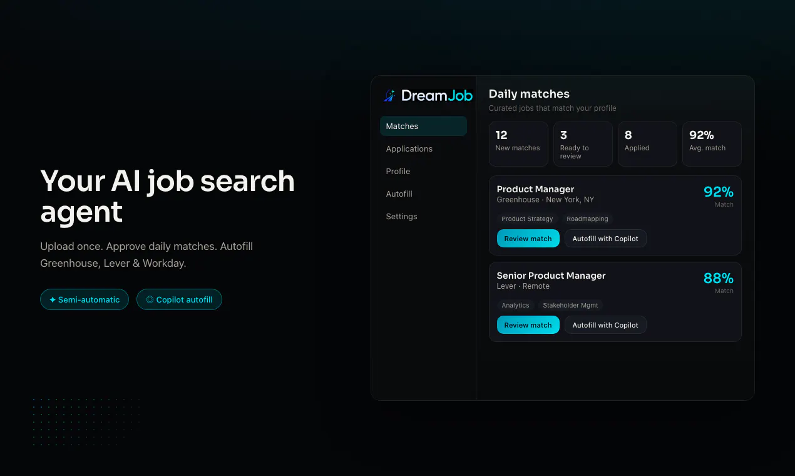Select the 92% Avg. match card

[x=712, y=144]
